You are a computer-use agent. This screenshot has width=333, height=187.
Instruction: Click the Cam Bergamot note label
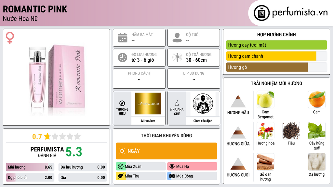pyautogui.click(x=265, y=114)
